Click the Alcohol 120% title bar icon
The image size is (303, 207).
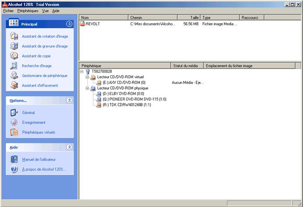(x=5, y=4)
